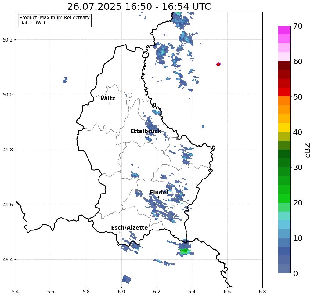Image resolution: width=314 pixels, height=297 pixels.
Task: Click the 20 dBZ colorbar tick label
Action: pyautogui.click(x=298, y=203)
